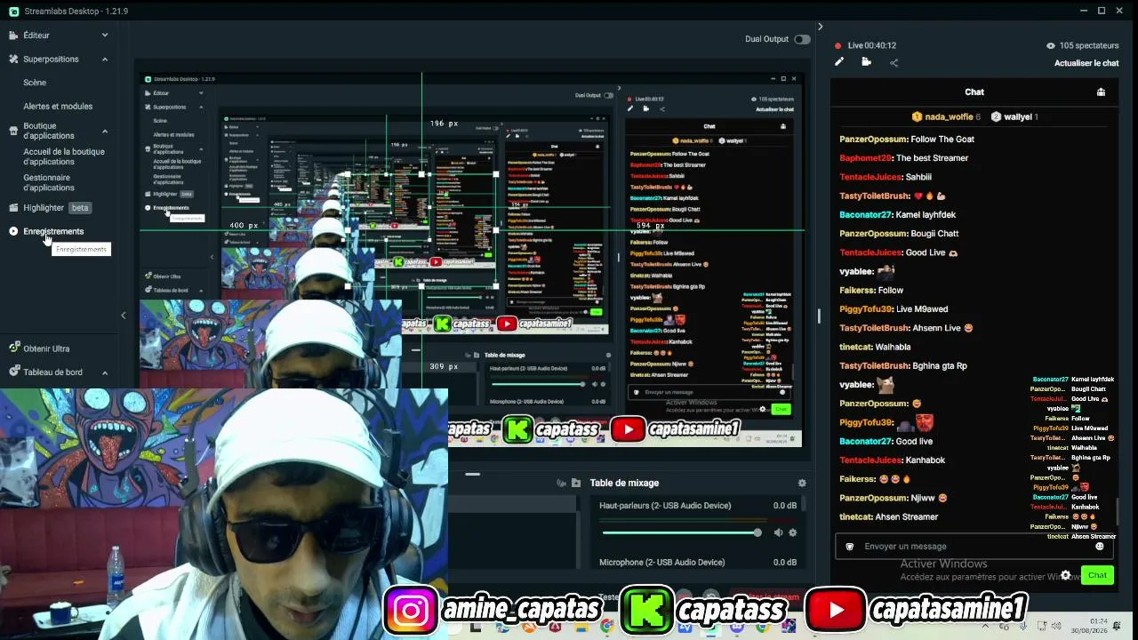Click the camera icon beside the pencil
1138x640 pixels.
866,62
